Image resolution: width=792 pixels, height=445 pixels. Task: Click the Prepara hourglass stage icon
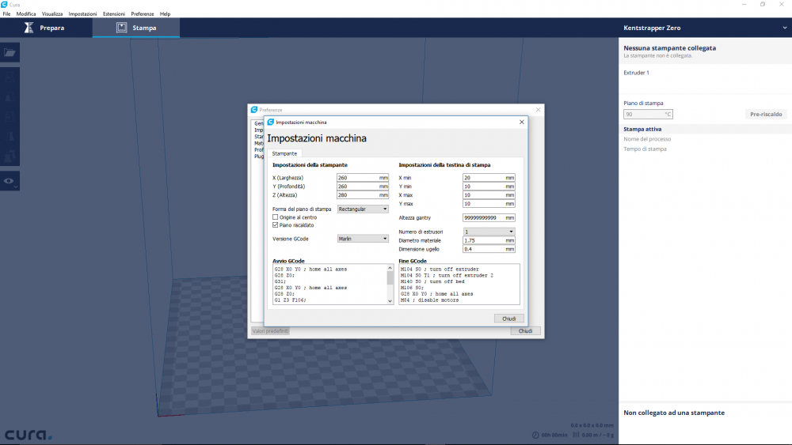29,28
